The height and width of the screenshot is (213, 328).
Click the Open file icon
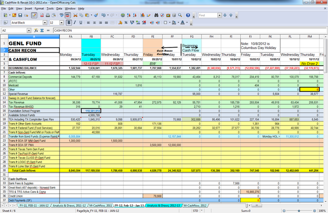(14, 15)
